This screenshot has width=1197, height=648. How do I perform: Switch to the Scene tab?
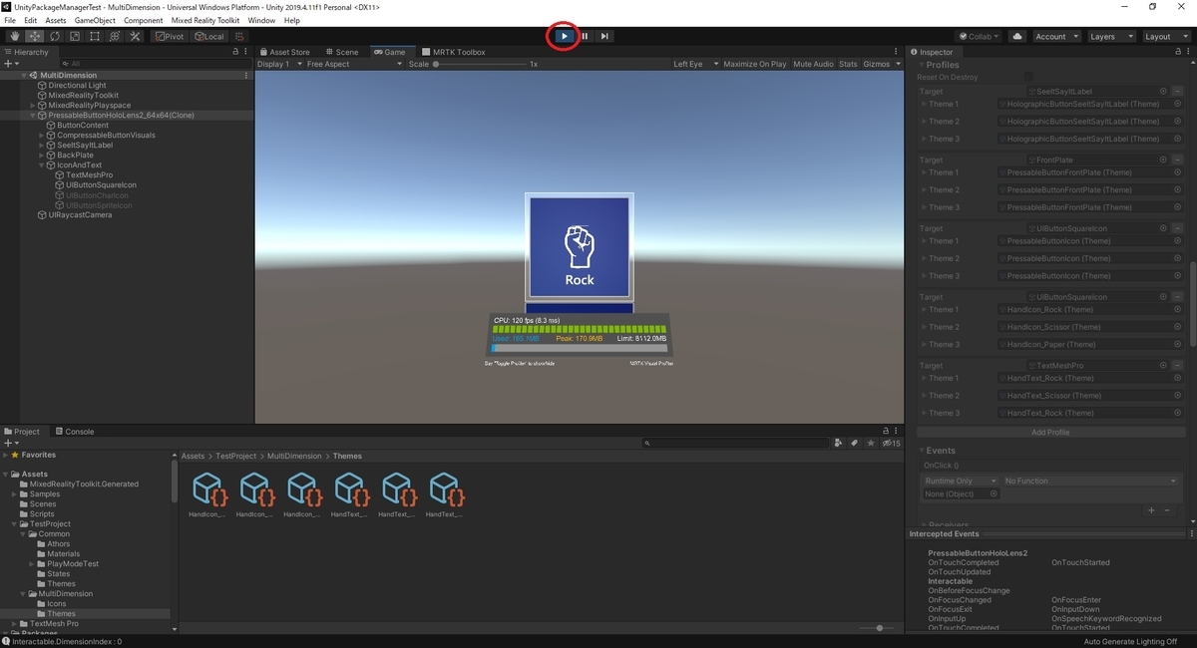340,52
